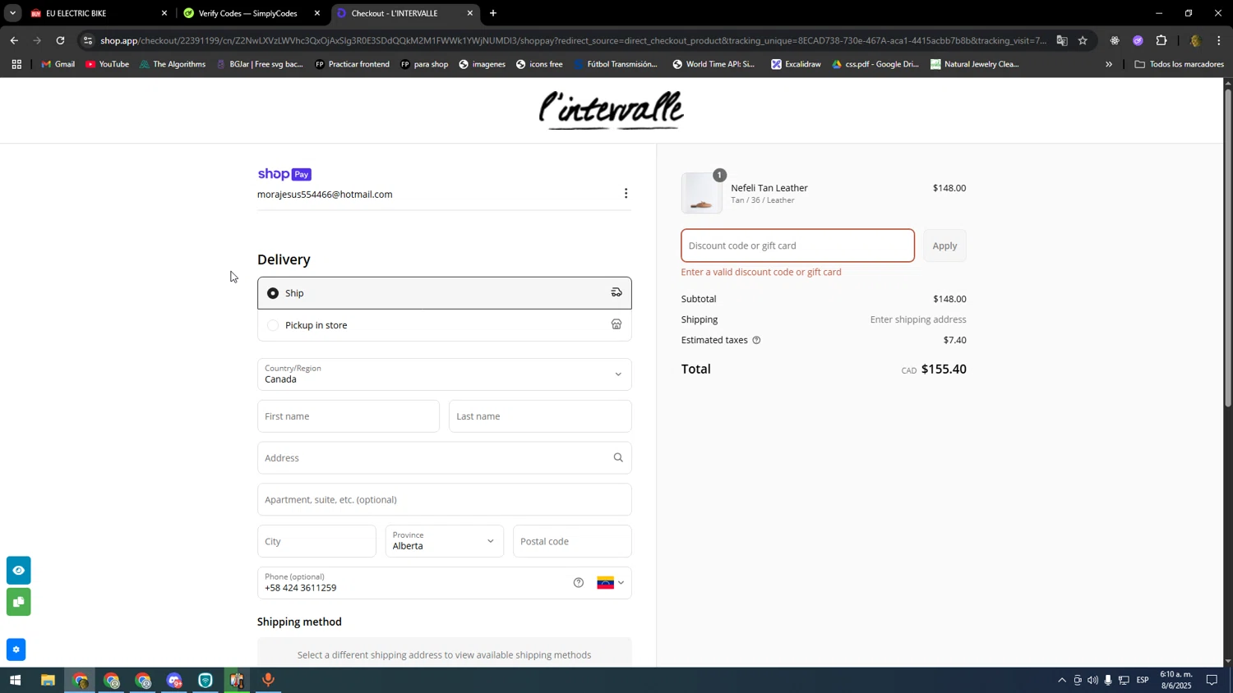Click the translate page icon
Image resolution: width=1233 pixels, height=693 pixels.
point(1062,40)
